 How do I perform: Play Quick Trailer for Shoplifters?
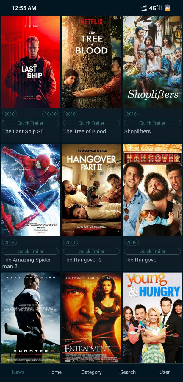click(152, 123)
